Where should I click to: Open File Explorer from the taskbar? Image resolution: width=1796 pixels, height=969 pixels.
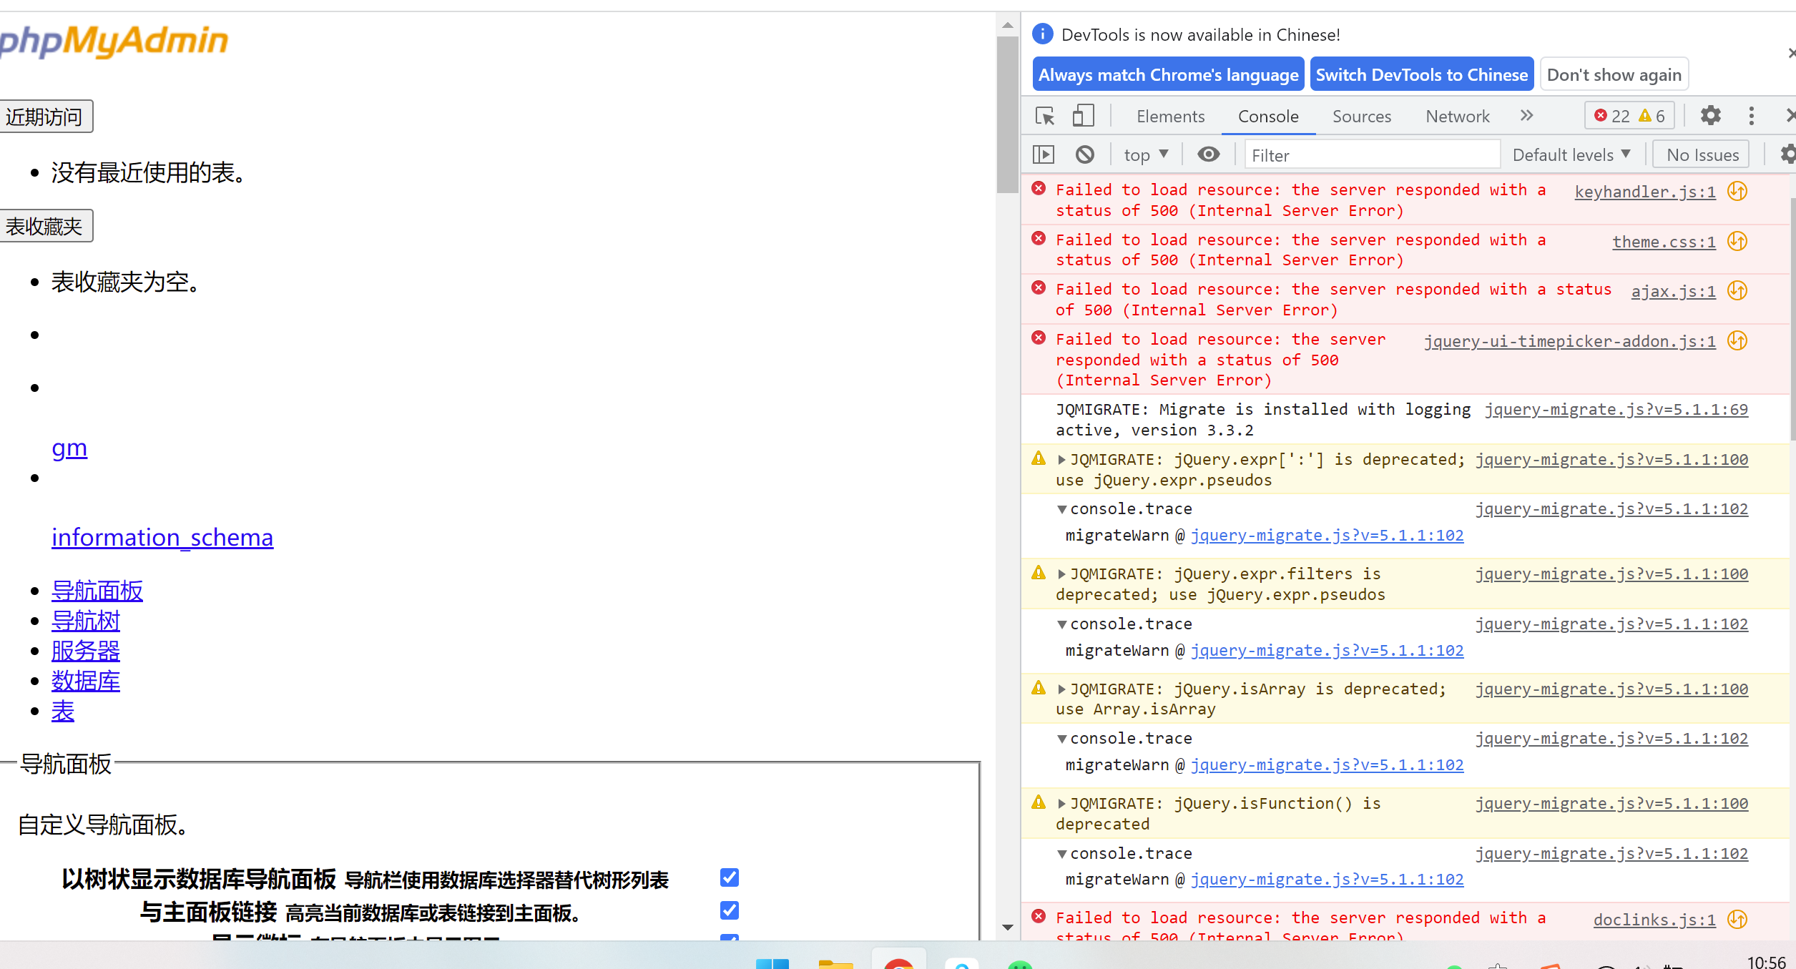(835, 964)
